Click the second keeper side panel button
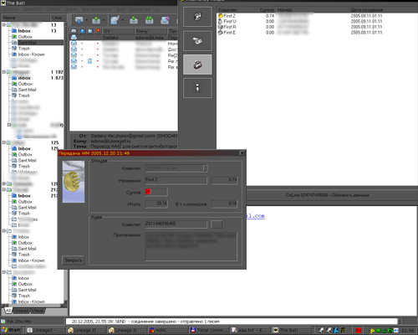 197,41
